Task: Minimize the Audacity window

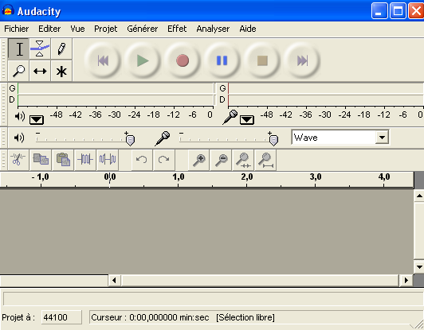Action: click(x=379, y=11)
